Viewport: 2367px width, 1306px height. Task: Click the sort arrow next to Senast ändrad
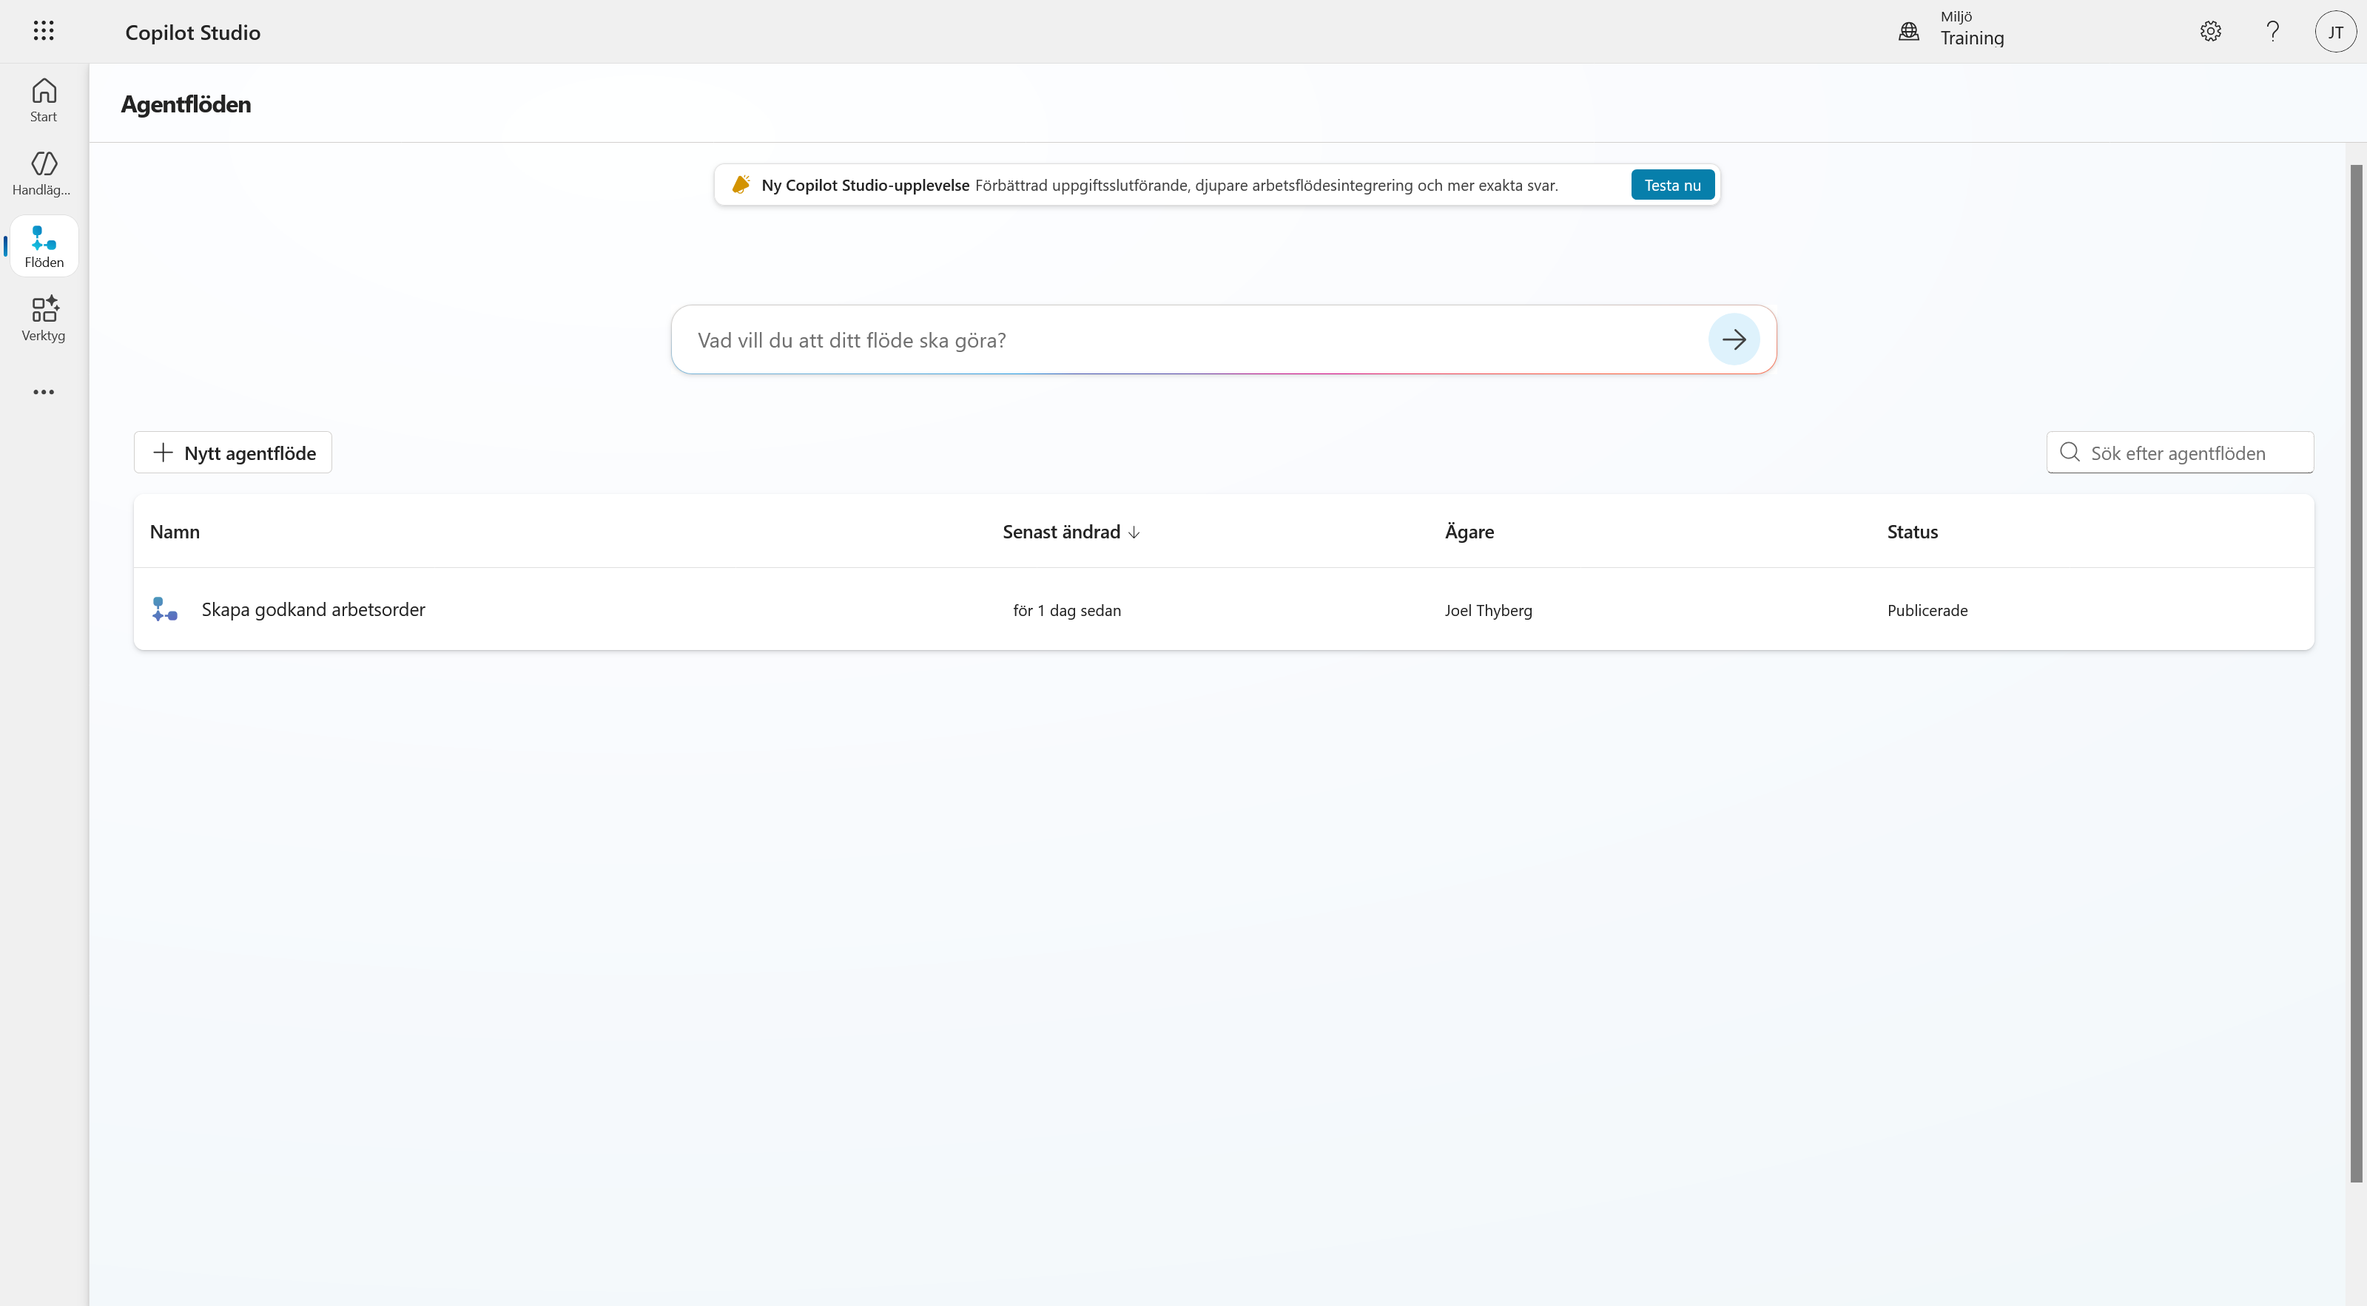[x=1134, y=532]
